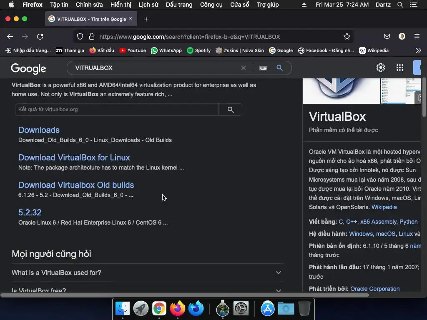Click the VirtualBox screenshot thumbnail
Viewport: 427px width, 320px height.
pos(401,91)
